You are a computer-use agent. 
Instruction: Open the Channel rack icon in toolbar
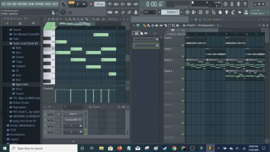pos(200,12)
